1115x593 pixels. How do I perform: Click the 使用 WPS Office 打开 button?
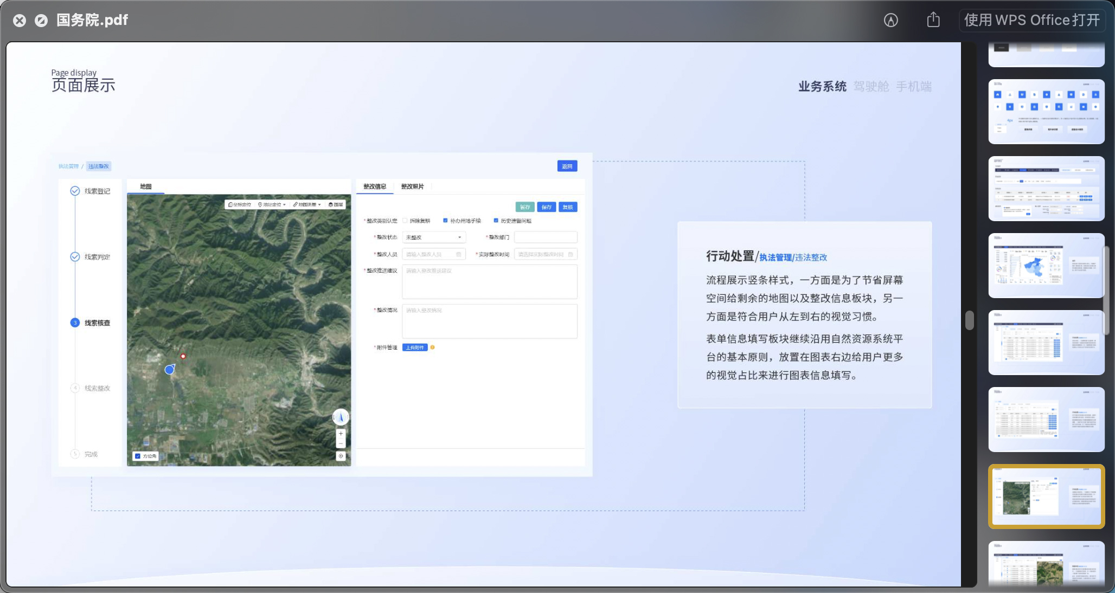1032,20
